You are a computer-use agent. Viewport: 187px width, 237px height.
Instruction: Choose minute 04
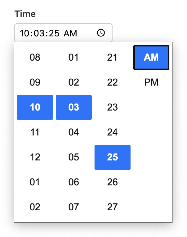(74, 132)
